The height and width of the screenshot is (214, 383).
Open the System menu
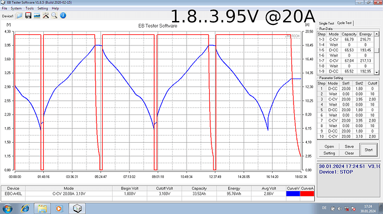coord(16,8)
